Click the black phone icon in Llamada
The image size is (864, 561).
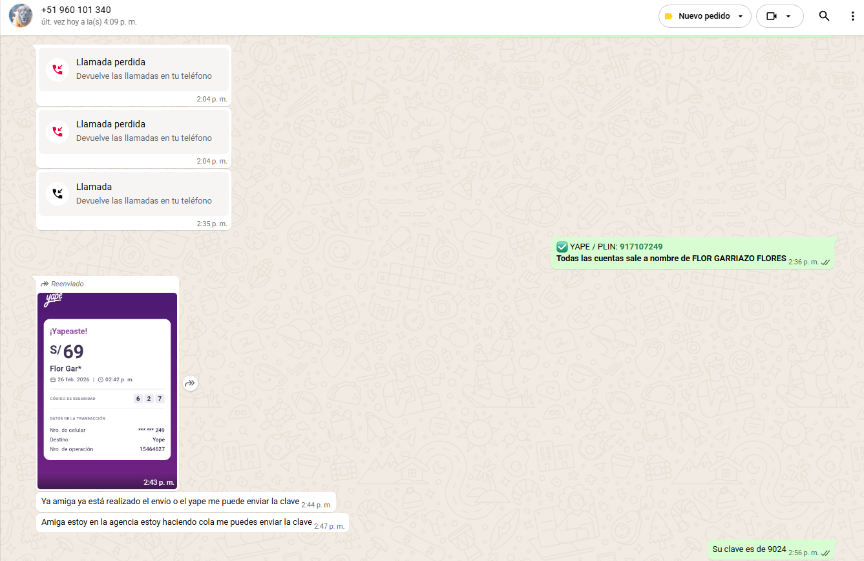click(58, 193)
